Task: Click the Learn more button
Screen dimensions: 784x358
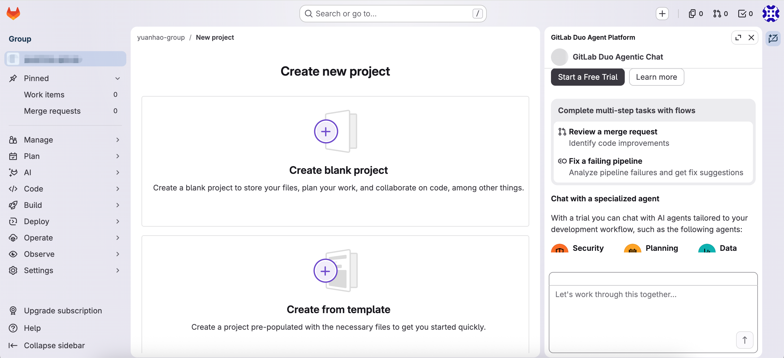Action: click(x=656, y=77)
